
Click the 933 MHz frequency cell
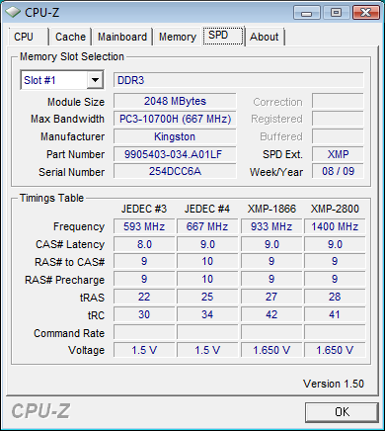[271, 226]
